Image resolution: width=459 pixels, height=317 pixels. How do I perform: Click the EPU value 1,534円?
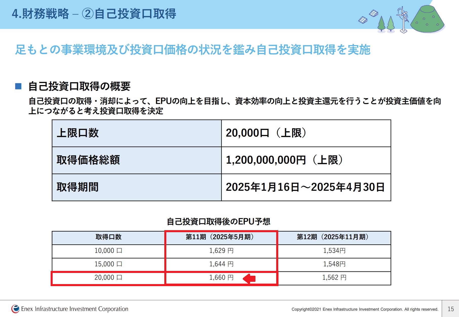click(x=334, y=251)
